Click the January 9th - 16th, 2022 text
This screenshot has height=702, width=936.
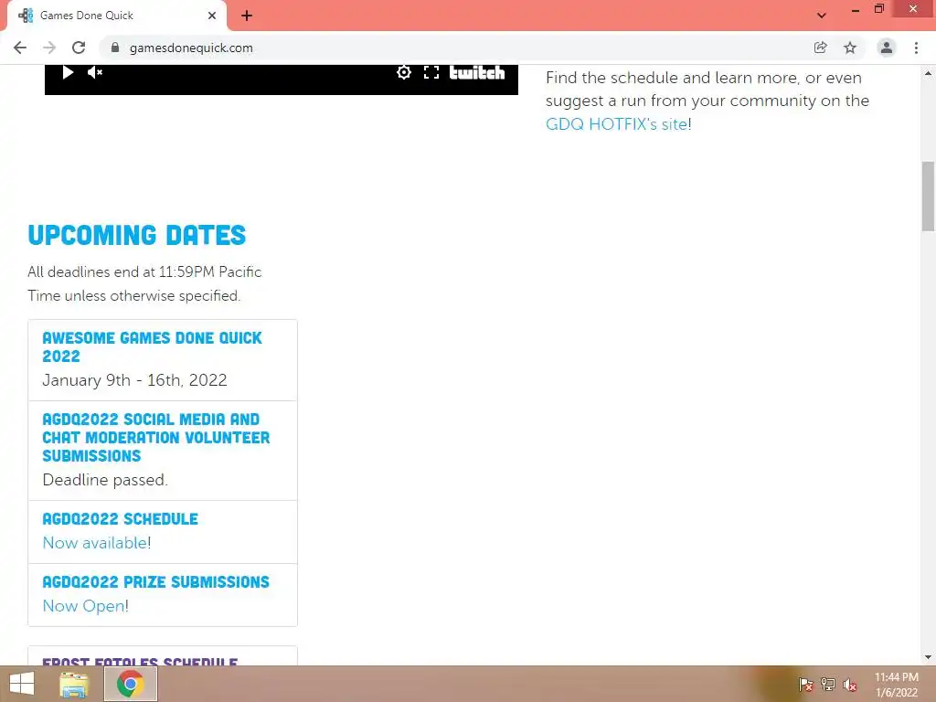(x=135, y=380)
